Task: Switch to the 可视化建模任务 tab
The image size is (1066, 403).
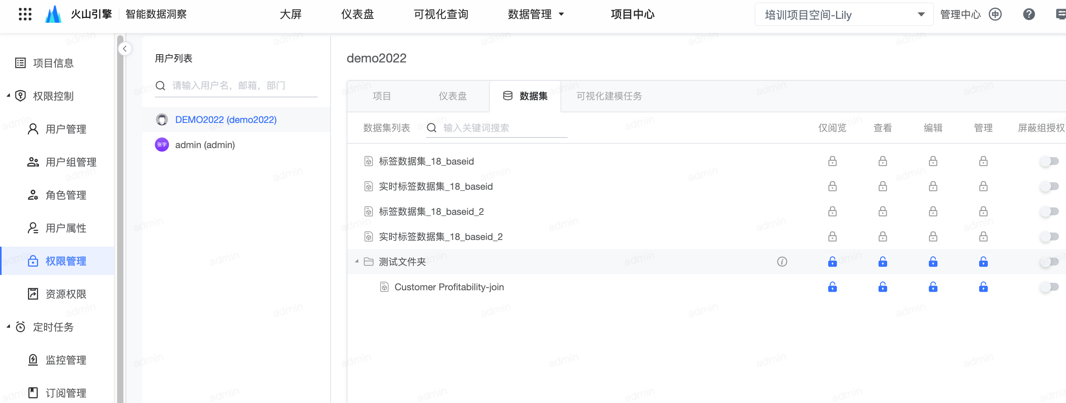Action: coord(609,96)
